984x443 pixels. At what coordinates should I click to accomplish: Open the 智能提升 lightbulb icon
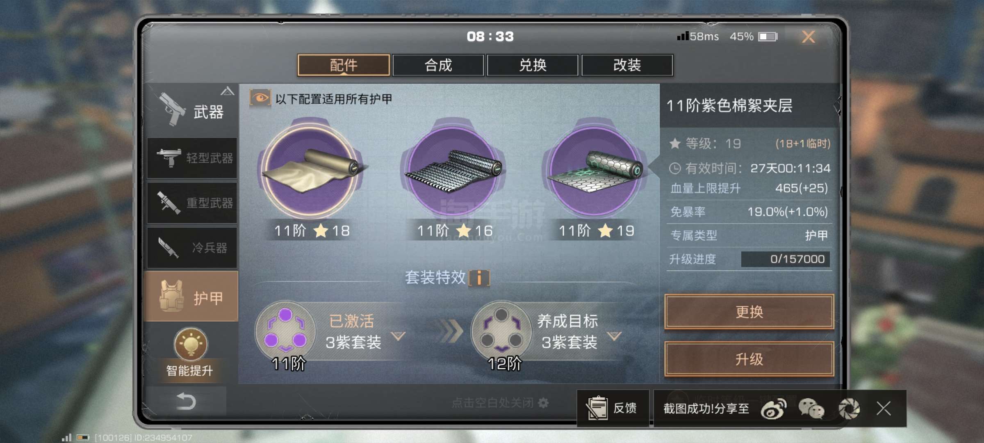pos(191,344)
